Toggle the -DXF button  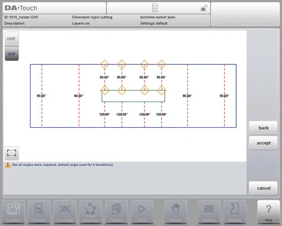coord(12,53)
